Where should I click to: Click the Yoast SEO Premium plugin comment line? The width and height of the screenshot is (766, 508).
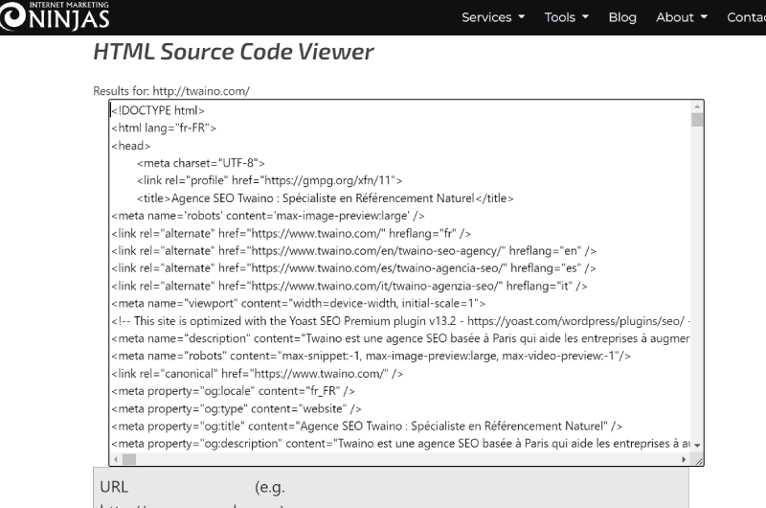(x=400, y=321)
